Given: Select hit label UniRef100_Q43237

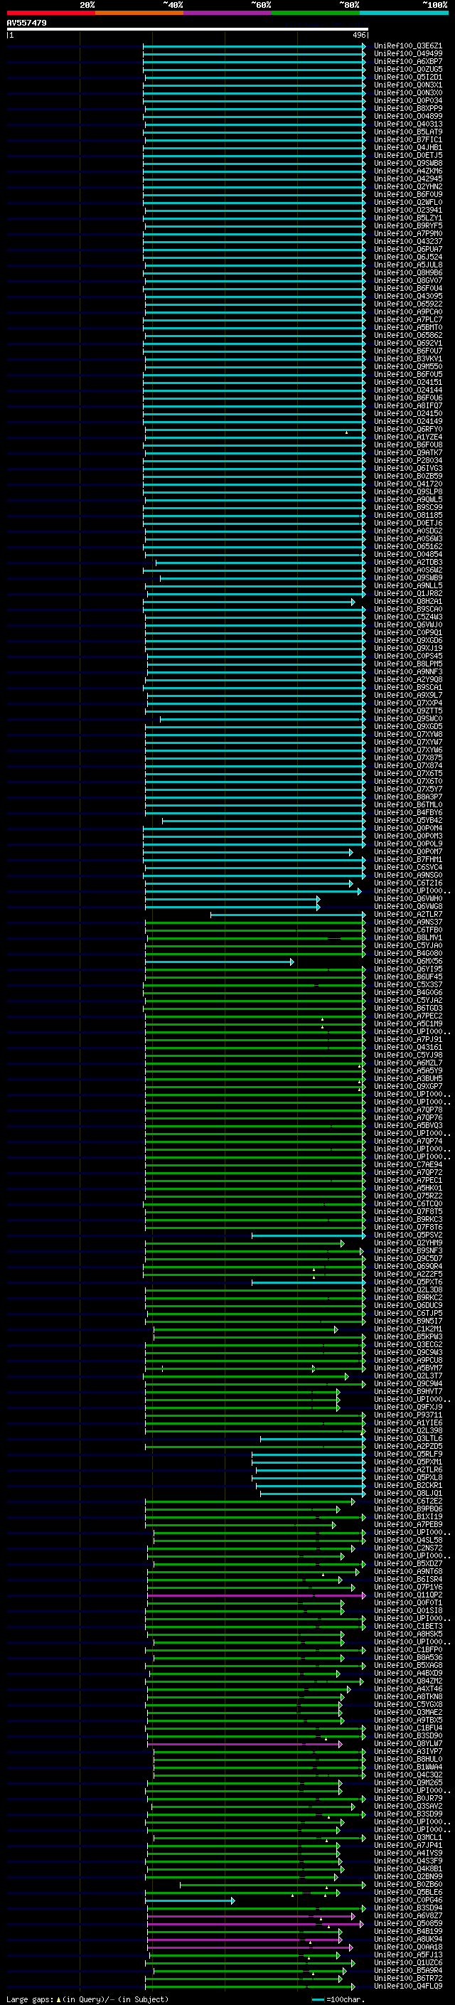Looking at the screenshot, I should 408,241.
